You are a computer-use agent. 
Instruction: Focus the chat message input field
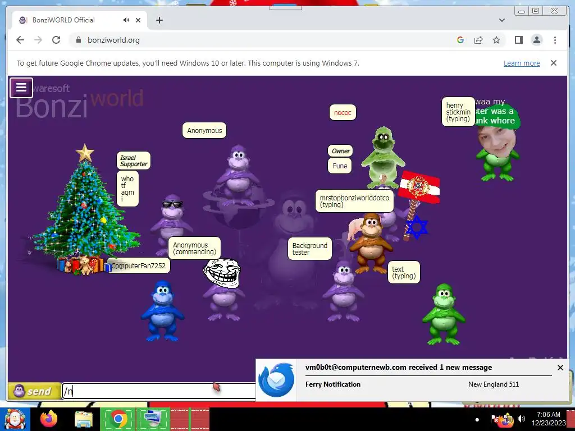(158, 391)
